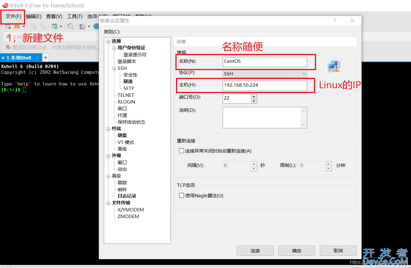This screenshot has width=411, height=268.
Task: Collapse the 终端 tree node
Action: point(108,129)
